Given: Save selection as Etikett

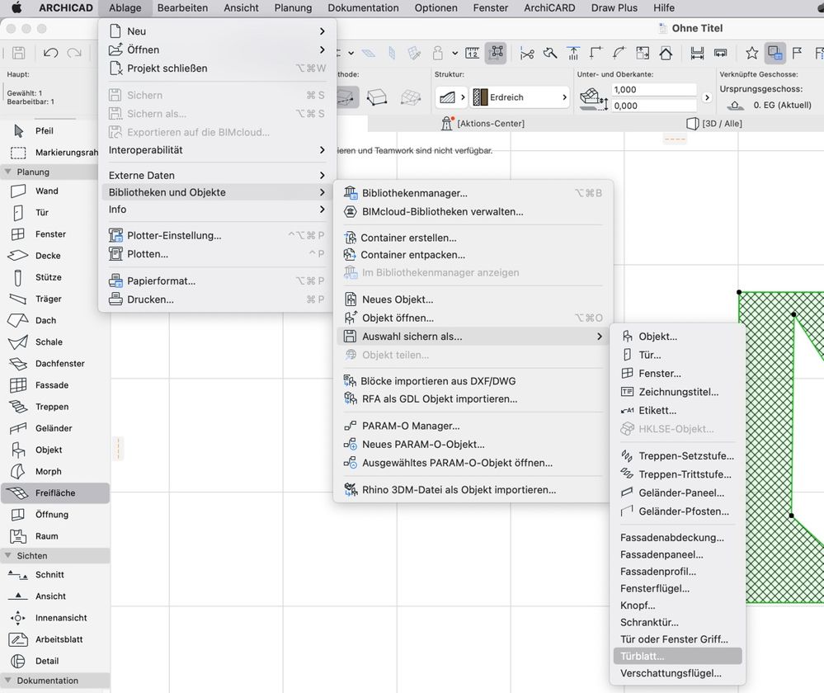Looking at the screenshot, I should [x=677, y=410].
